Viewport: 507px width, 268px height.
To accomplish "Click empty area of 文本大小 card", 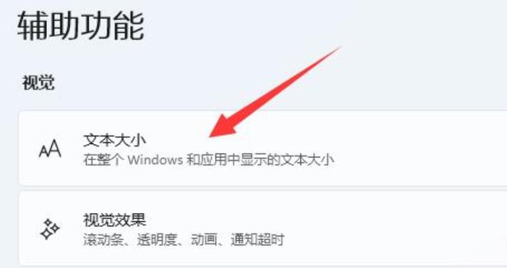I will pyautogui.click(x=420, y=149).
